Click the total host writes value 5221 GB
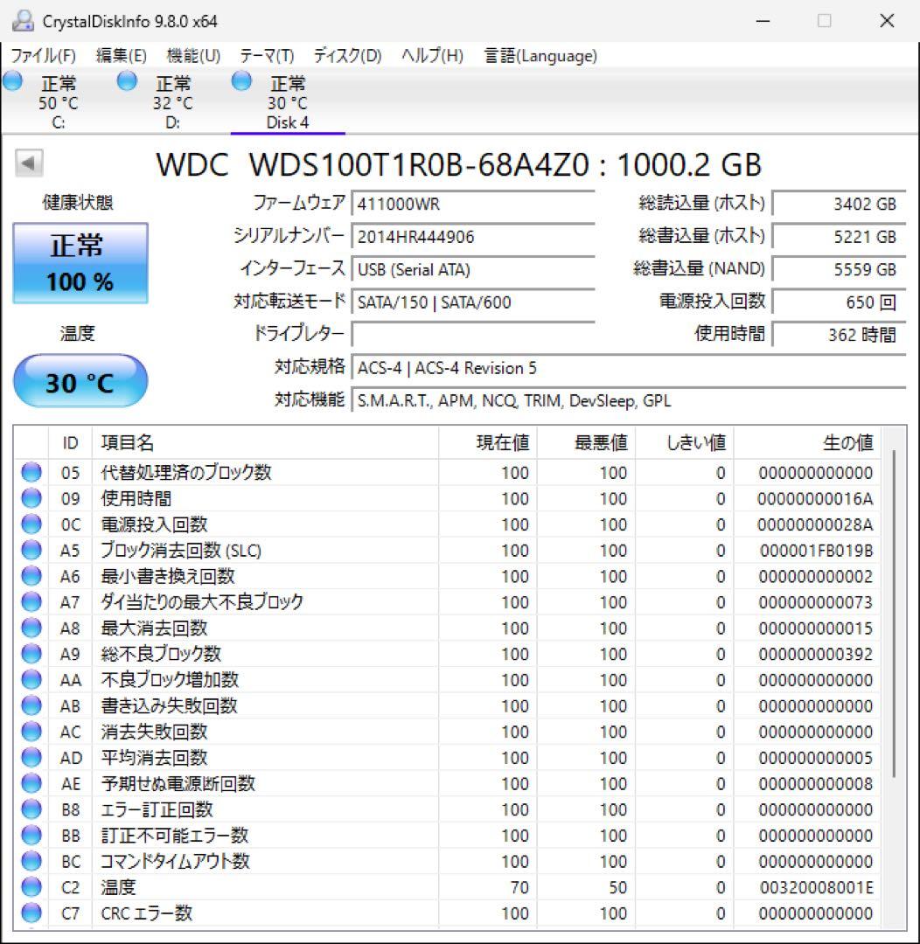The image size is (920, 944). [x=840, y=237]
